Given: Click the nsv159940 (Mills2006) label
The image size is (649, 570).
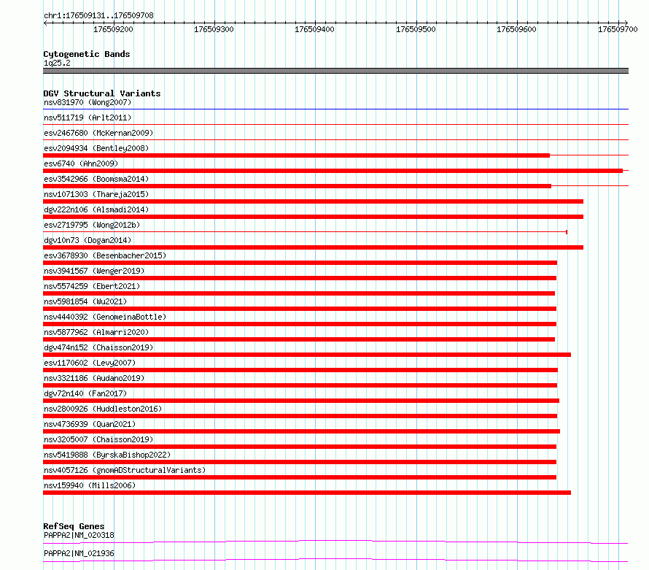Looking at the screenshot, I should click(90, 485).
